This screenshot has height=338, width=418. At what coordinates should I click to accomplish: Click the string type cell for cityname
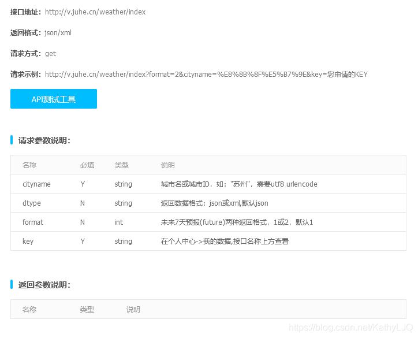124,184
